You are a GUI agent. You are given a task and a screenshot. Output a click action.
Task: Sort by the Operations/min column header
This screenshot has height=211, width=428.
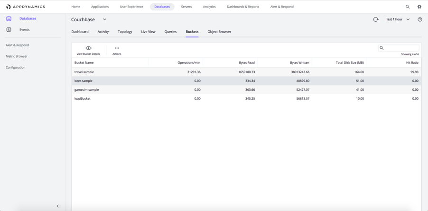[176, 62]
